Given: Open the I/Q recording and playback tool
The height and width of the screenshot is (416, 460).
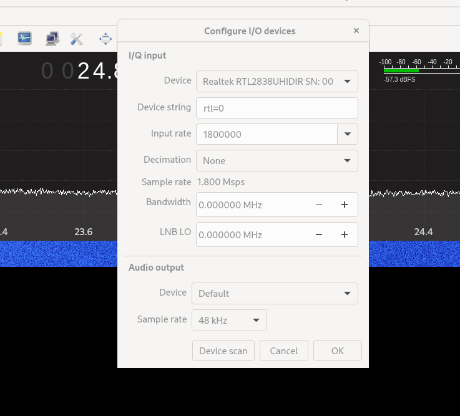Looking at the screenshot, I should click(24, 39).
